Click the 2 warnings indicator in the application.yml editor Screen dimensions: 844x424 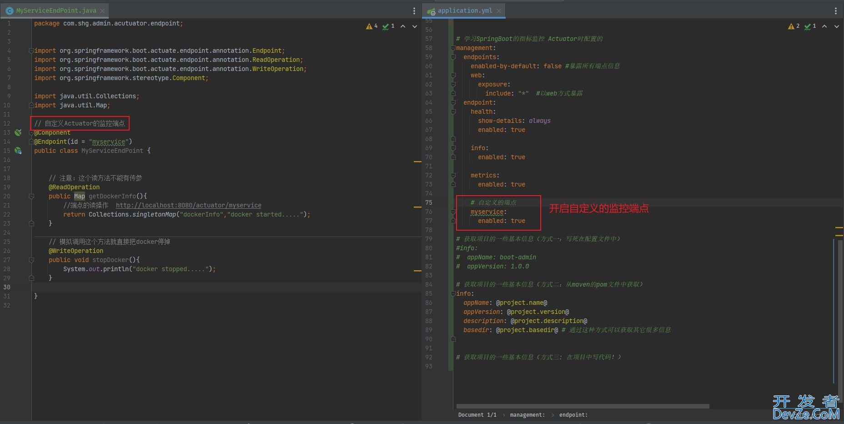coord(794,26)
